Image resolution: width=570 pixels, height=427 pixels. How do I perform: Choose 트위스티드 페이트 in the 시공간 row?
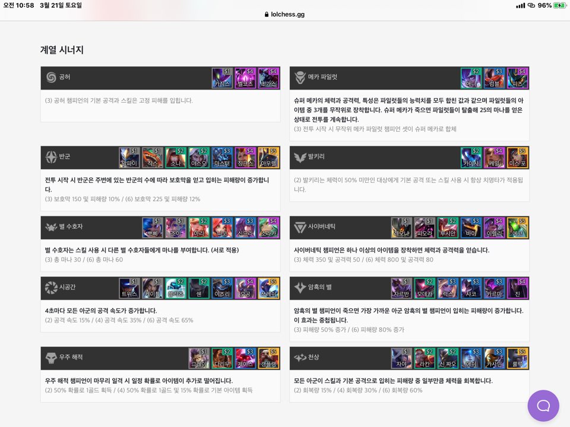[129, 288]
